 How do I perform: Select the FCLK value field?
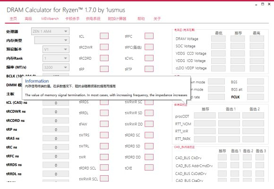pos(256,97)
